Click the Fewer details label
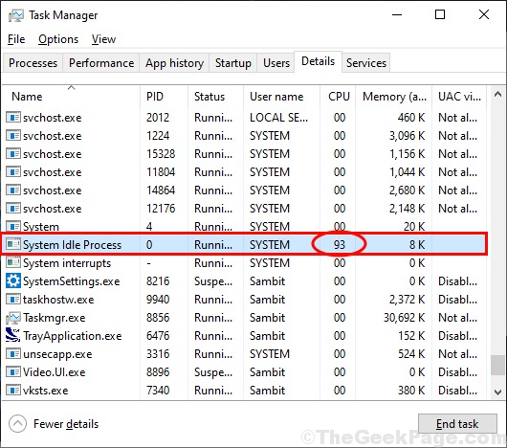Viewport: 507px width, 448px height. click(x=66, y=424)
